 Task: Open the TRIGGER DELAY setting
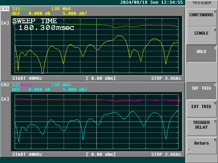tap(201, 125)
